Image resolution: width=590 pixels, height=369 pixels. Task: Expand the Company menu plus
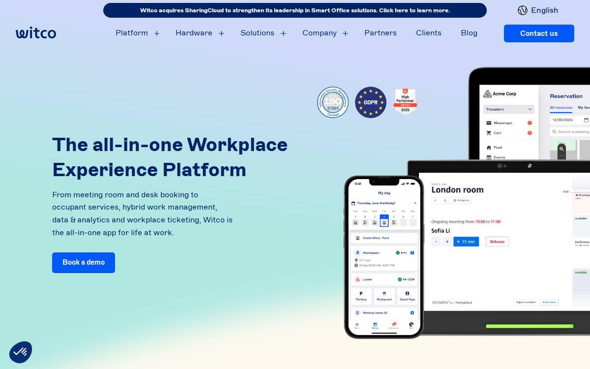345,33
